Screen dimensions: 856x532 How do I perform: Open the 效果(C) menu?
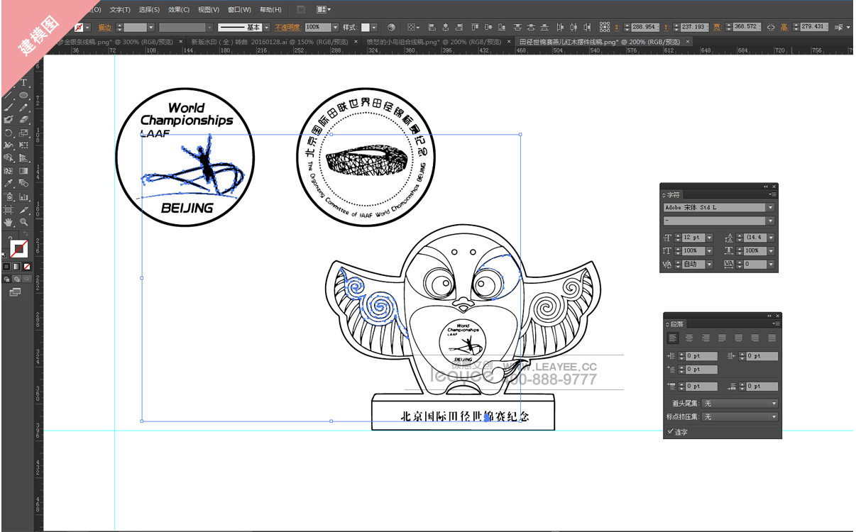179,10
